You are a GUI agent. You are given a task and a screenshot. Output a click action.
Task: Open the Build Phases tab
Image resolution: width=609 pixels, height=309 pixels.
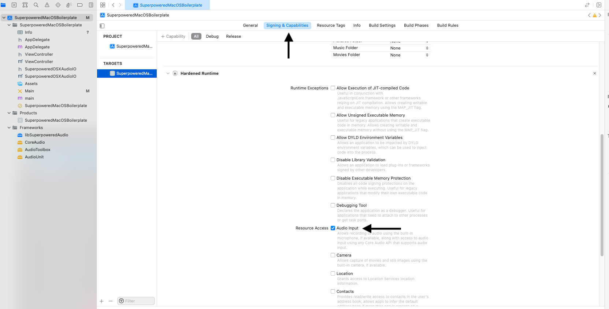click(x=416, y=25)
